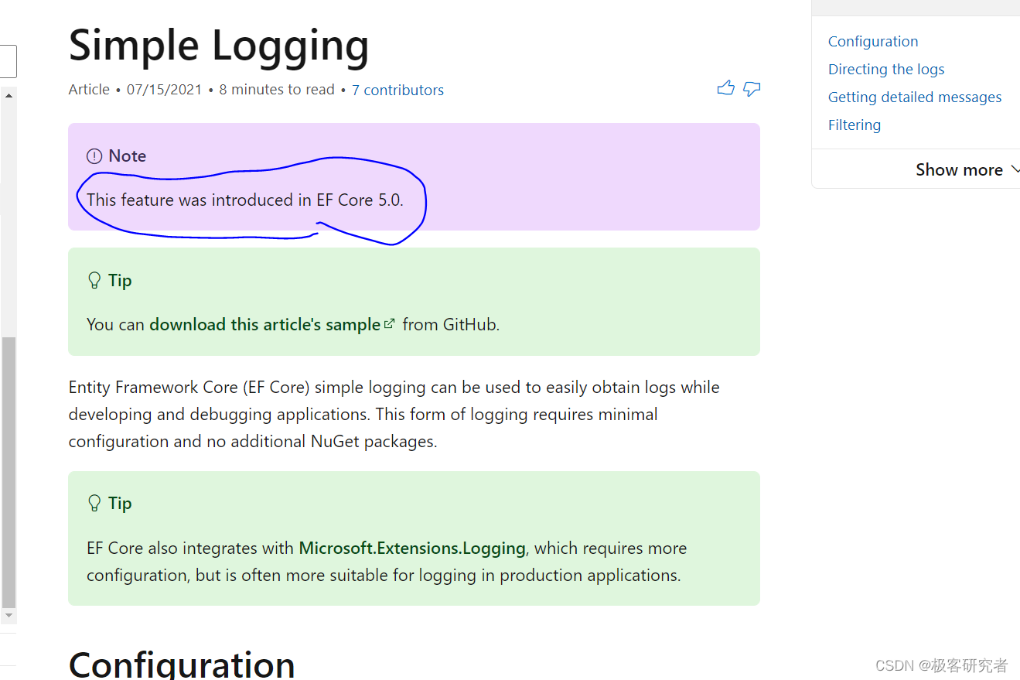Select "Directing the logs" in sidebar navigation
Screen dimensions: 1020x680
(x=886, y=69)
